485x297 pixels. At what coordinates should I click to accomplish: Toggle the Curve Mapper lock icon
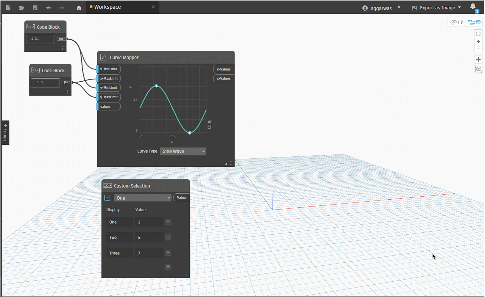tap(210, 122)
